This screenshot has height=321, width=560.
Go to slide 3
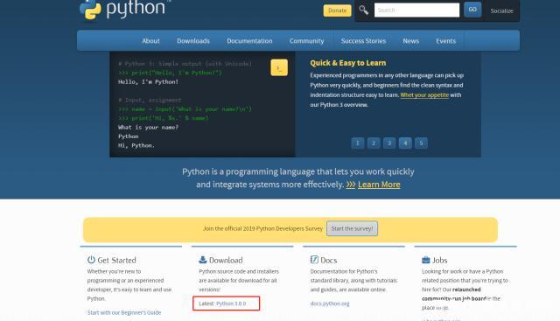point(389,143)
